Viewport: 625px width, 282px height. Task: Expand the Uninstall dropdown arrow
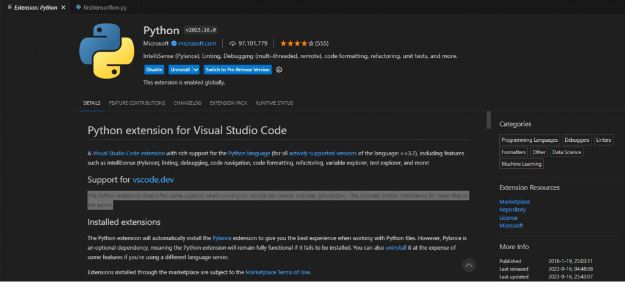coord(196,69)
